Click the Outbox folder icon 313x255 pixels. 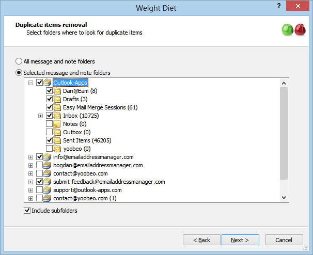pos(57,132)
